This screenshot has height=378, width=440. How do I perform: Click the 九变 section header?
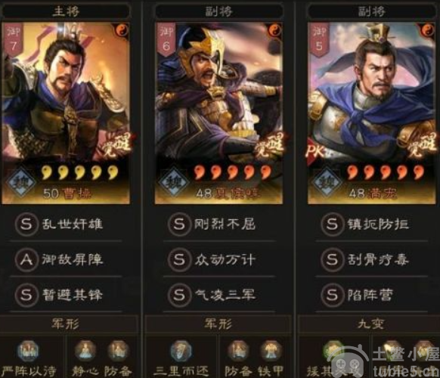click(x=370, y=324)
